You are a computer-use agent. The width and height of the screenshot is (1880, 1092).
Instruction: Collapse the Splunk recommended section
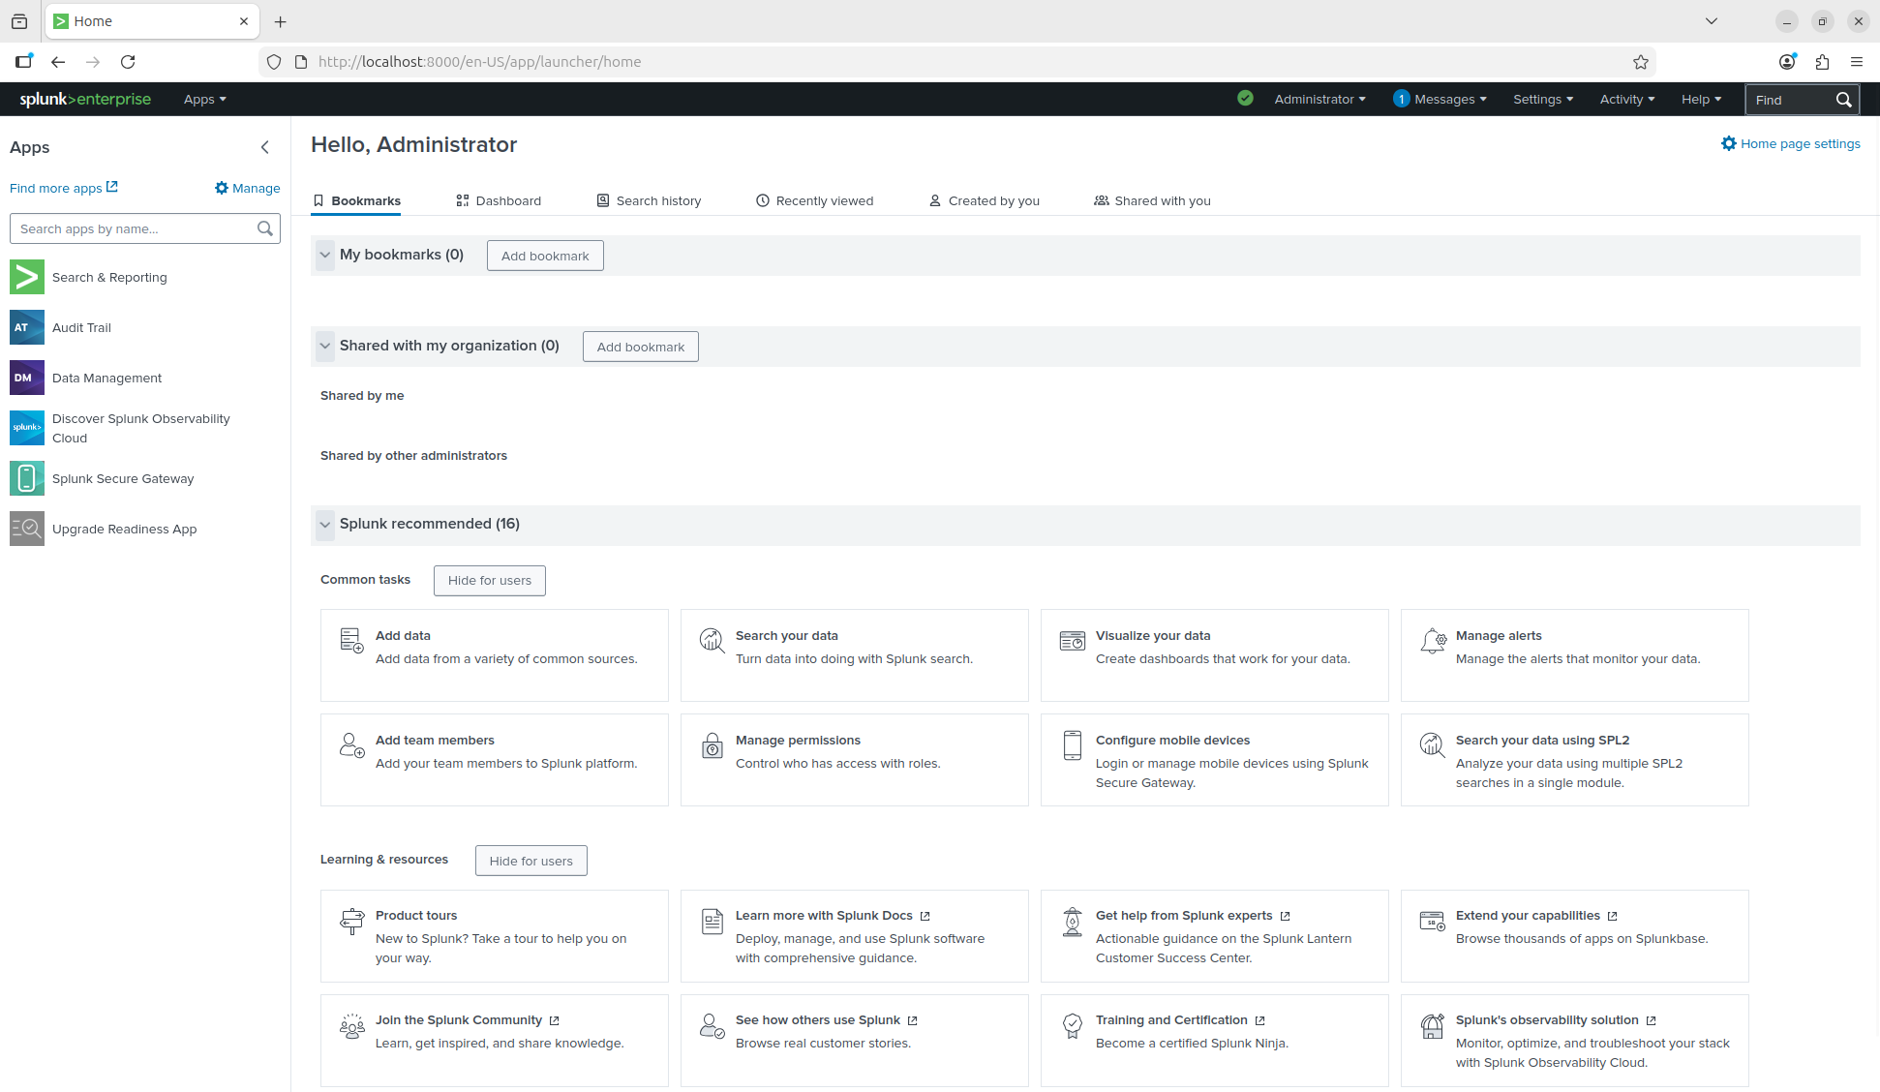click(x=325, y=524)
